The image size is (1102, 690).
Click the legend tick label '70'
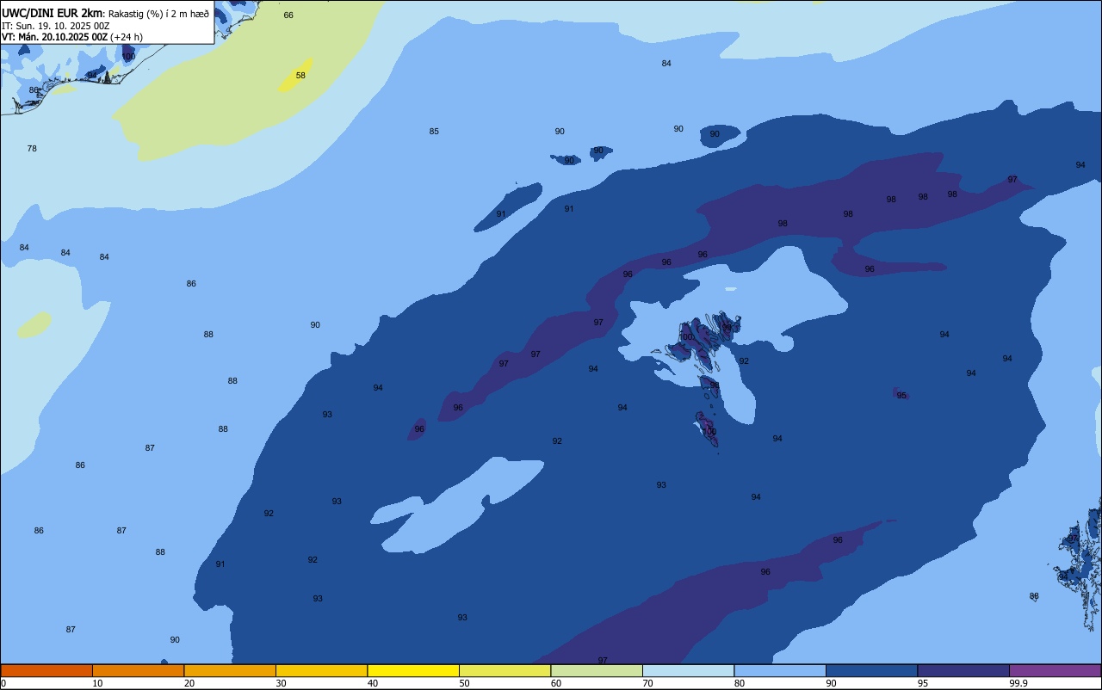648,683
